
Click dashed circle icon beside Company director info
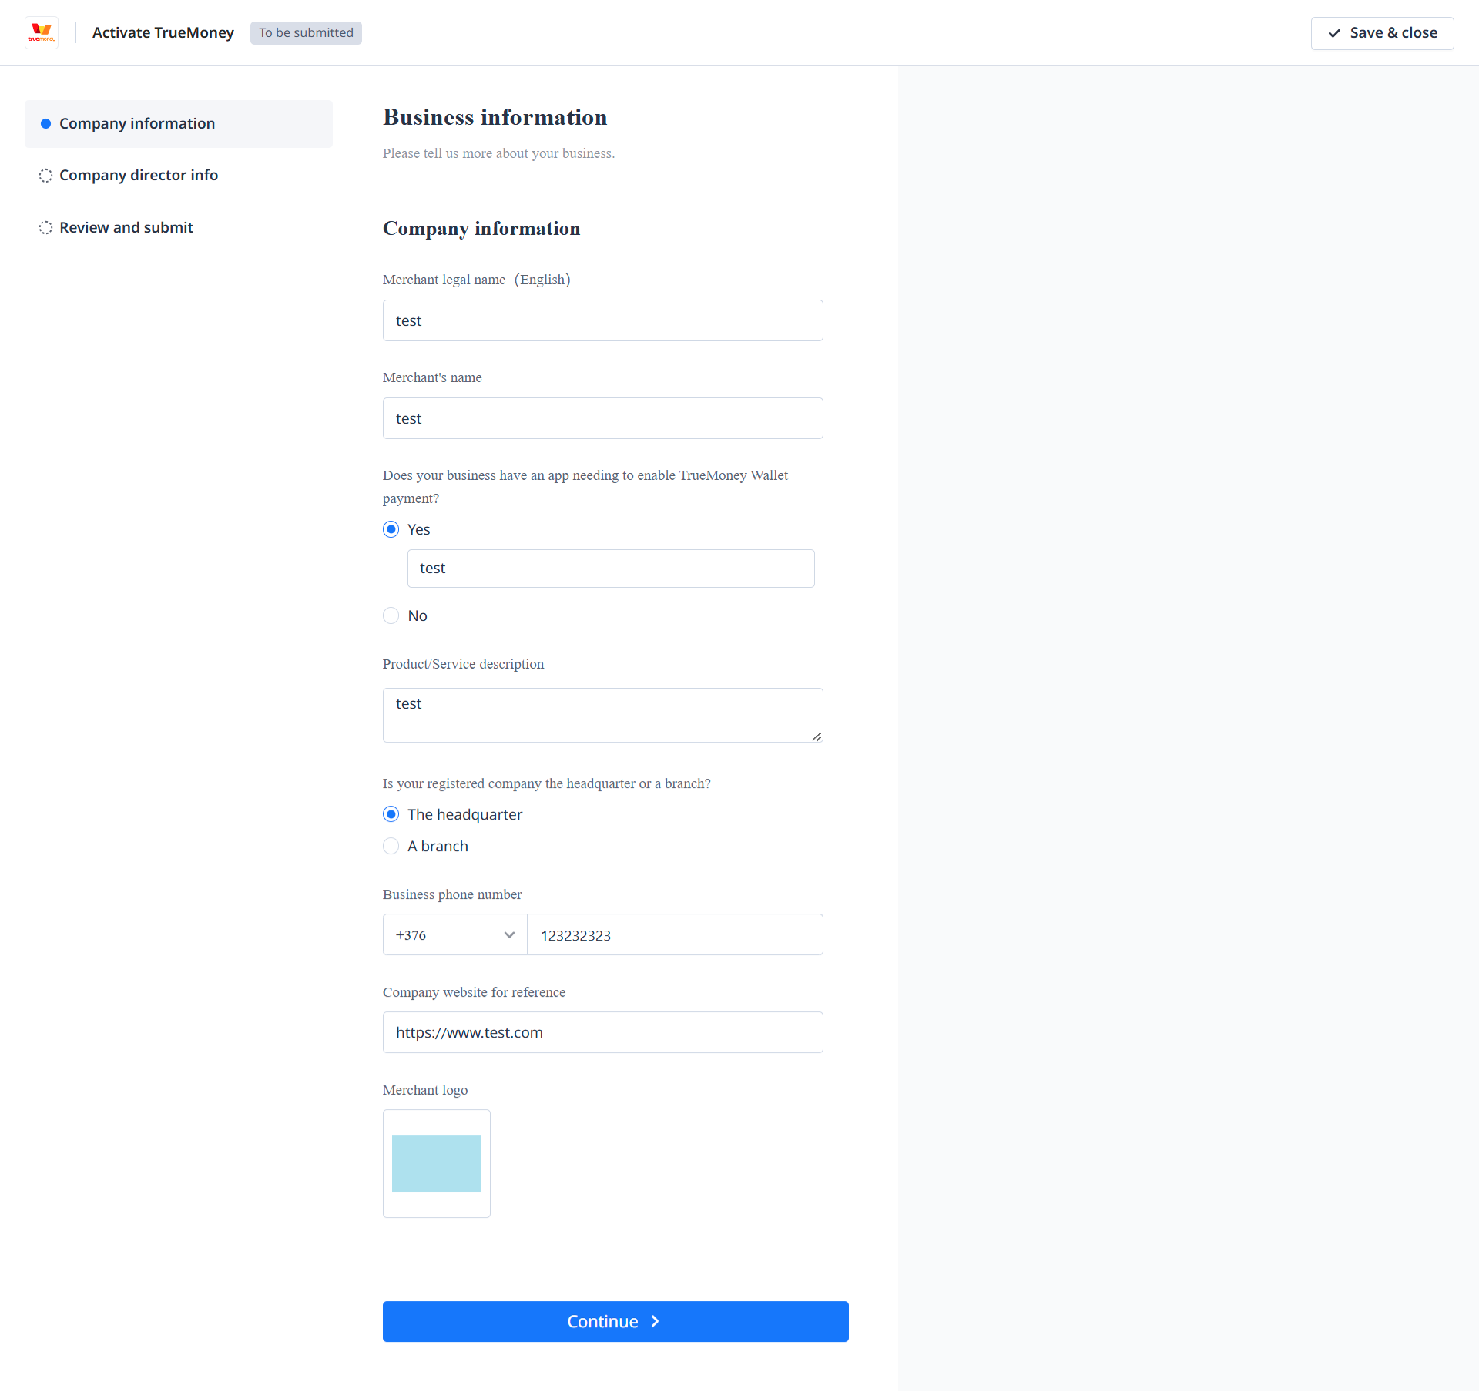[x=45, y=176]
